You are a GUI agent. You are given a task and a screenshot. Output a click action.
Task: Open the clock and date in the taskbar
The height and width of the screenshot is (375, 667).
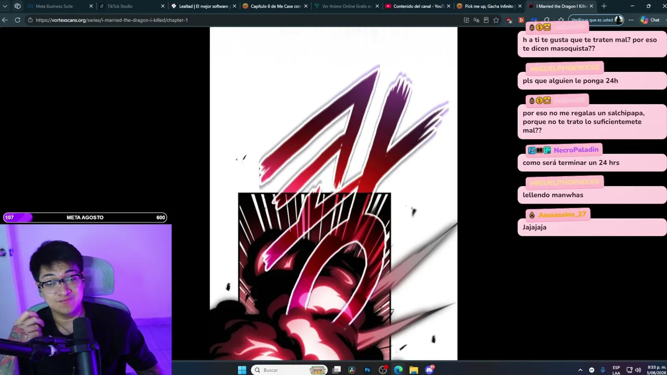656,370
